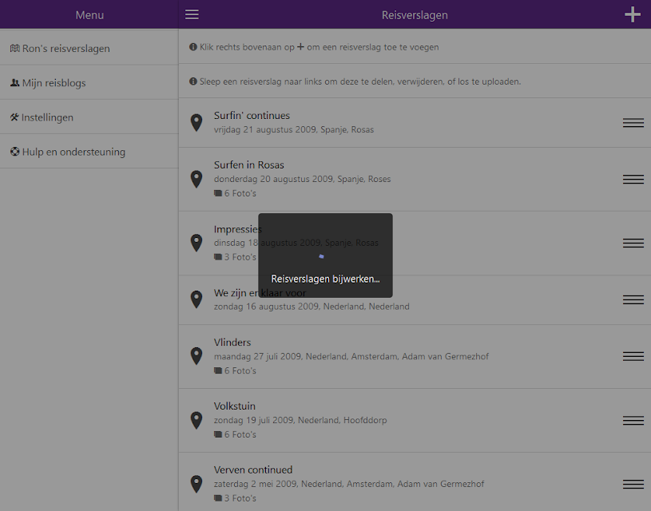Open the Verven continued report title
This screenshot has height=511, width=651.
coord(253,469)
